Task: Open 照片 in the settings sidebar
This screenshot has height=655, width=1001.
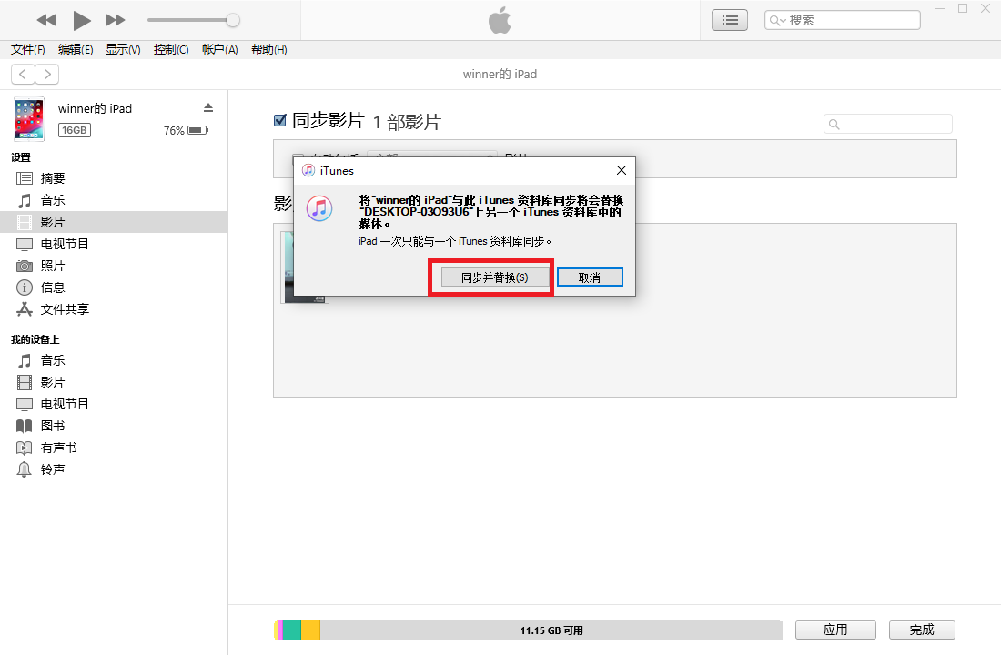Action: [114, 266]
